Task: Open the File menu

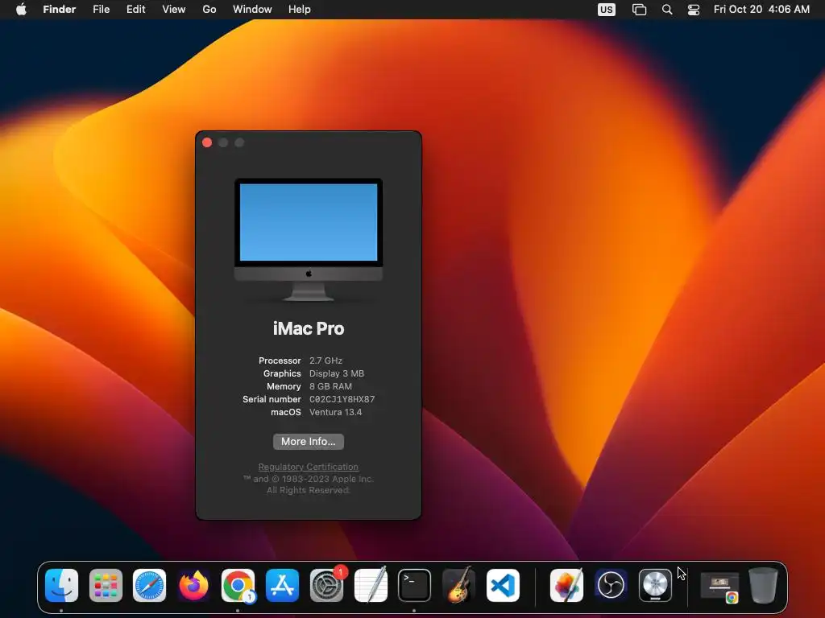Action: point(101,9)
